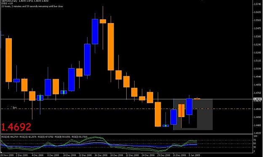Click the 2 Dec 2008 date label
The image size is (263, 157).
tap(22, 155)
